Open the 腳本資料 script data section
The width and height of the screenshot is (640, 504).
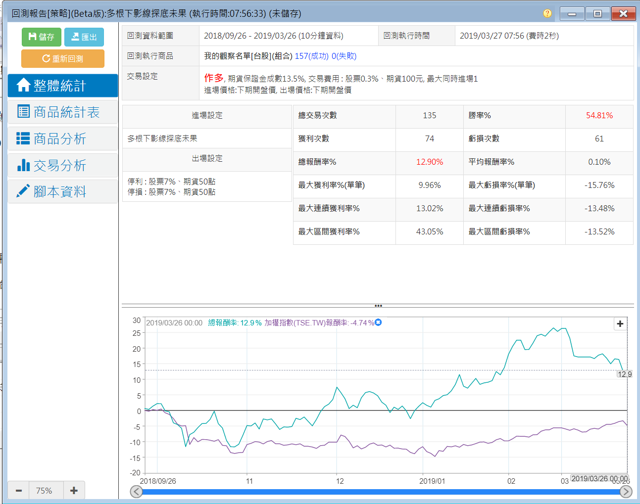click(63, 191)
